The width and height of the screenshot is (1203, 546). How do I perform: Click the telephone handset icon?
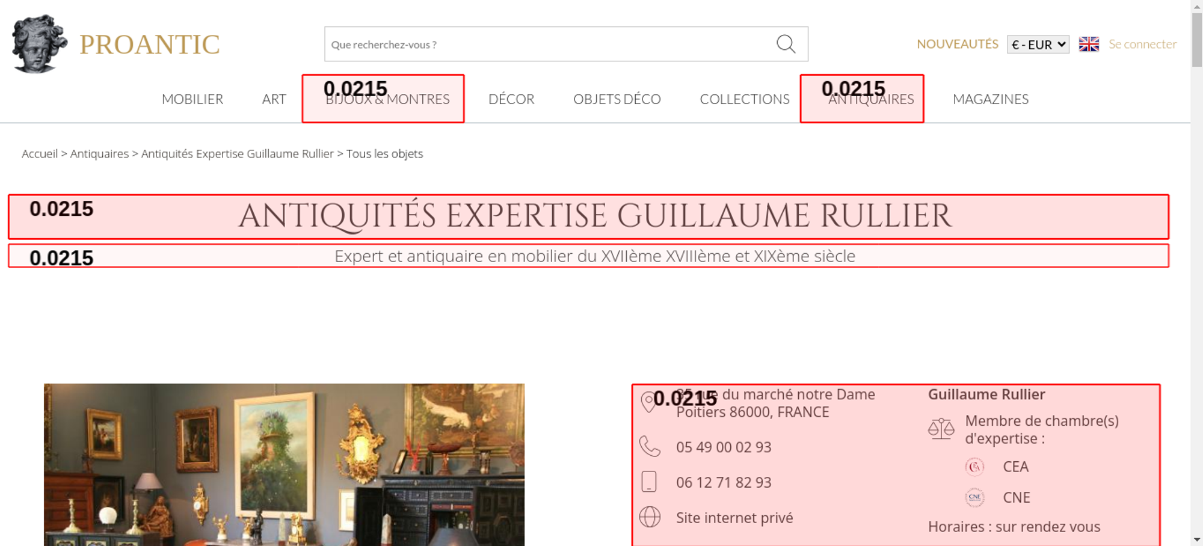(650, 447)
